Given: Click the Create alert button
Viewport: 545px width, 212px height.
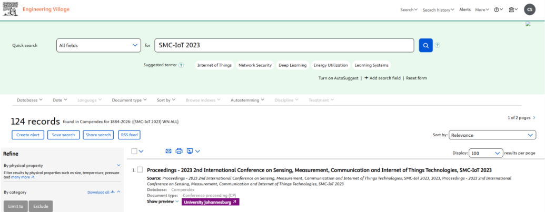Looking at the screenshot, I should pos(28,135).
